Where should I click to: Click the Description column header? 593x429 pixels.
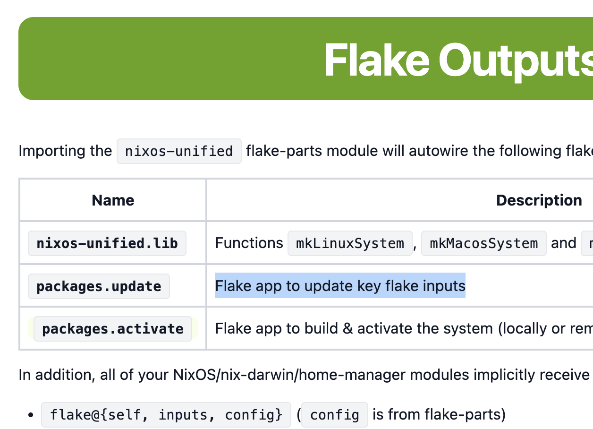point(539,200)
